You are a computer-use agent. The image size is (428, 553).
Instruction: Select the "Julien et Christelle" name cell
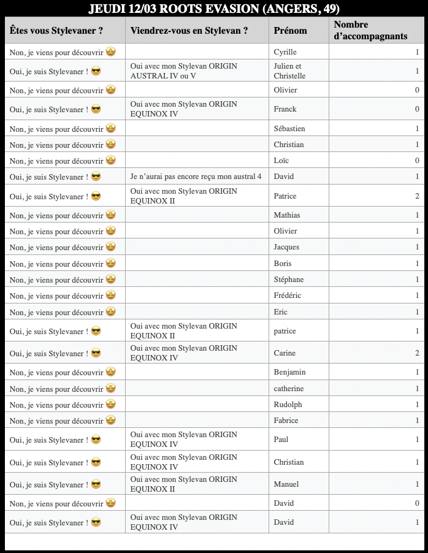click(x=289, y=71)
